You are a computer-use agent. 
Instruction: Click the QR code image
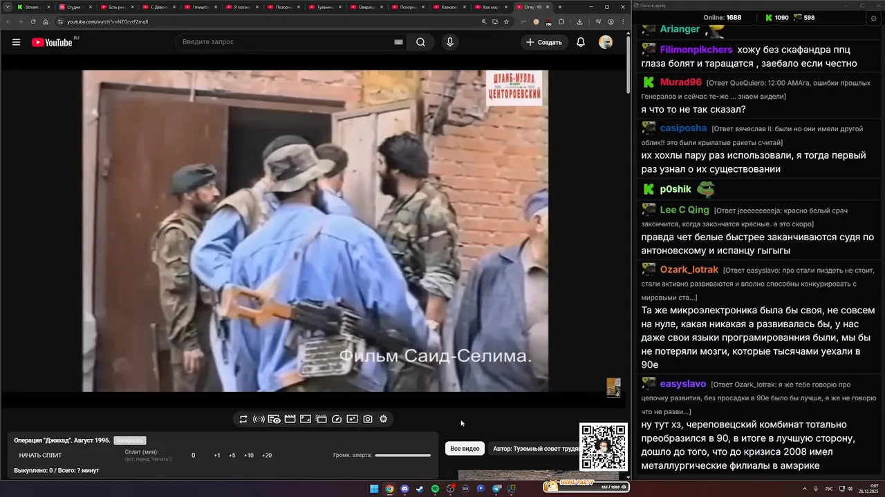pos(604,447)
